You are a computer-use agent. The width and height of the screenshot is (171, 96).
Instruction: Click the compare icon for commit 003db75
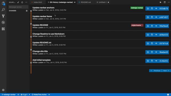tap(152, 9)
